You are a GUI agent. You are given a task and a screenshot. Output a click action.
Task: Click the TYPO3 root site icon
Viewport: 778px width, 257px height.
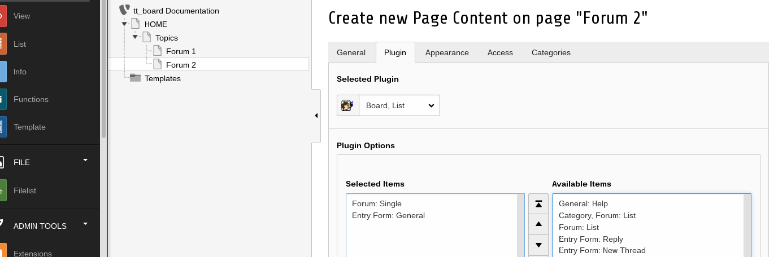coord(124,10)
